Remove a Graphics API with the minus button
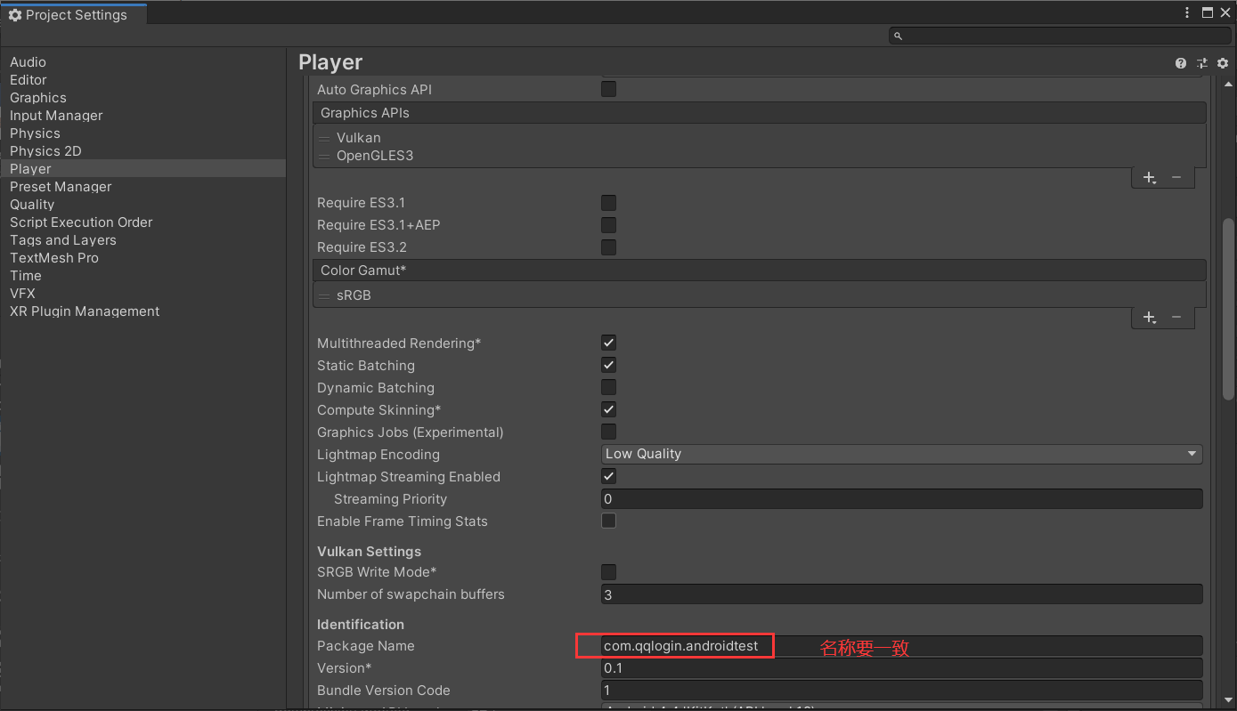 [x=1176, y=177]
